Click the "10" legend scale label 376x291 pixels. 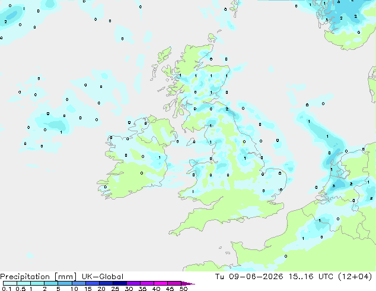74,289
